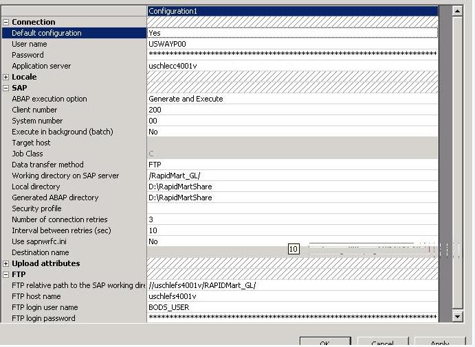The width and height of the screenshot is (475, 347).
Task: Click the empty Security profile field
Action: coord(293,208)
